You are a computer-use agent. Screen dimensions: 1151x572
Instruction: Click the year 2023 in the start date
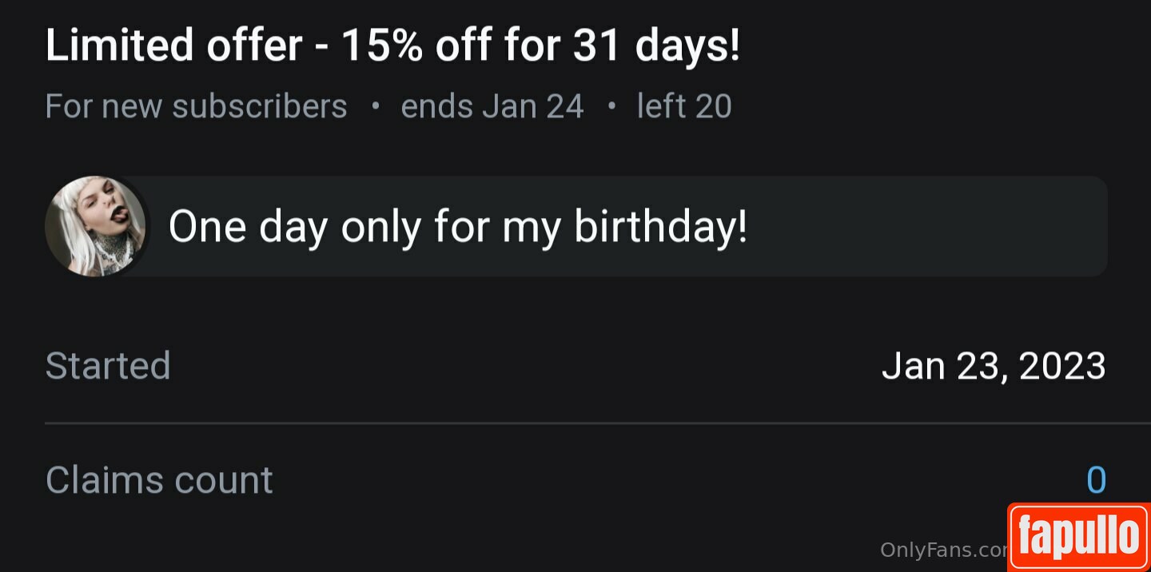(1062, 366)
